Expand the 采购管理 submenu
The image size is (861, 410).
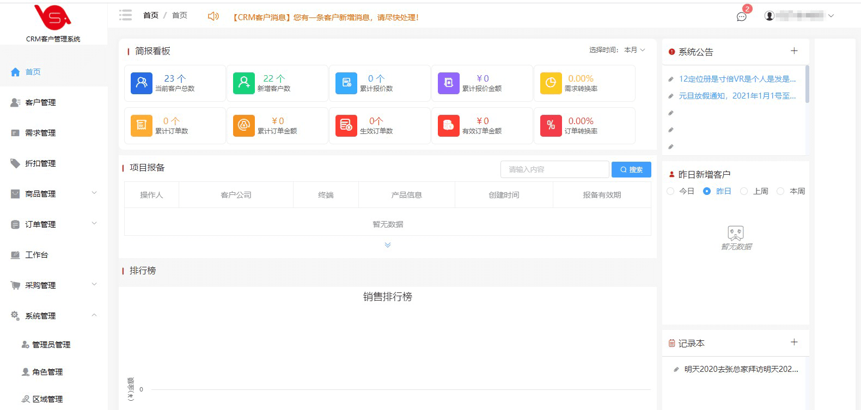(x=94, y=284)
